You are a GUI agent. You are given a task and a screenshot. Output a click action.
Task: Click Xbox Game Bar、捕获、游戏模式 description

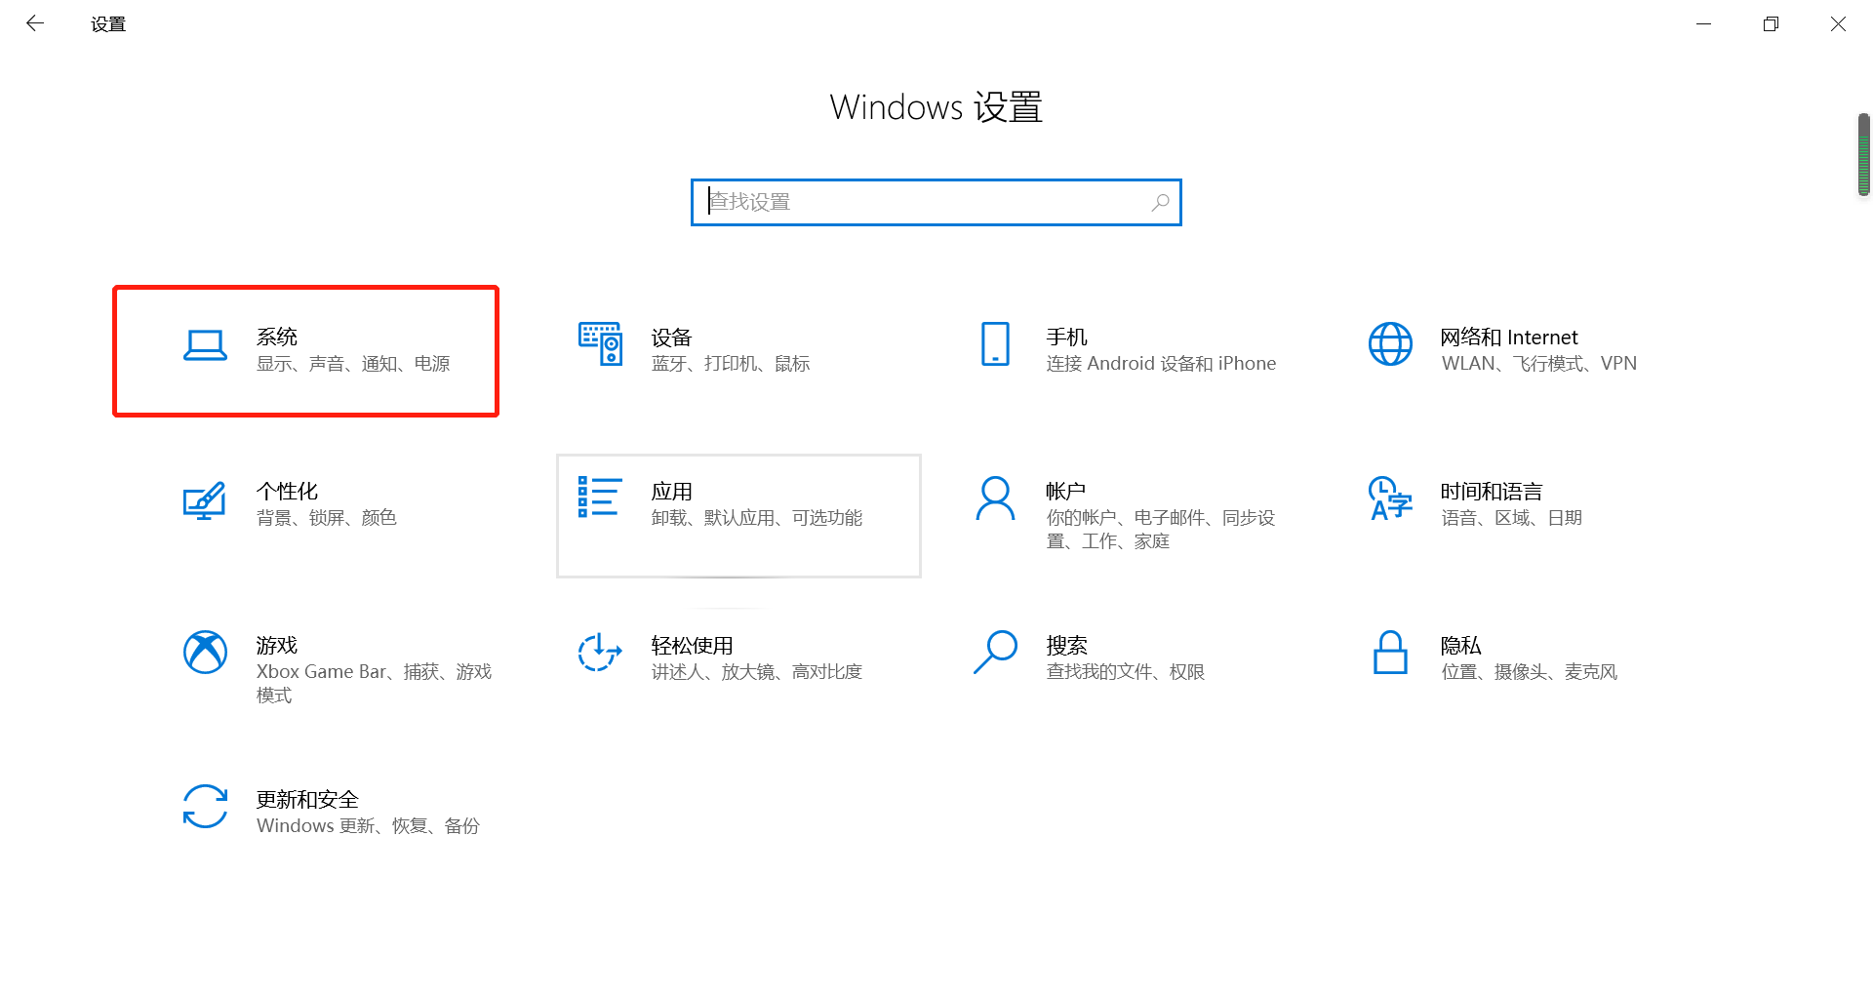click(374, 684)
